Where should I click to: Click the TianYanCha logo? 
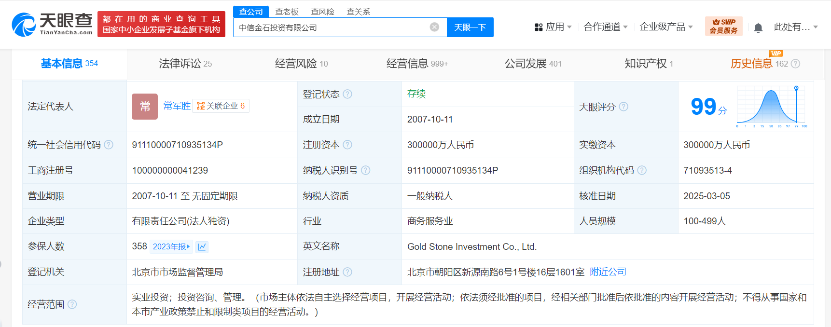(52, 24)
